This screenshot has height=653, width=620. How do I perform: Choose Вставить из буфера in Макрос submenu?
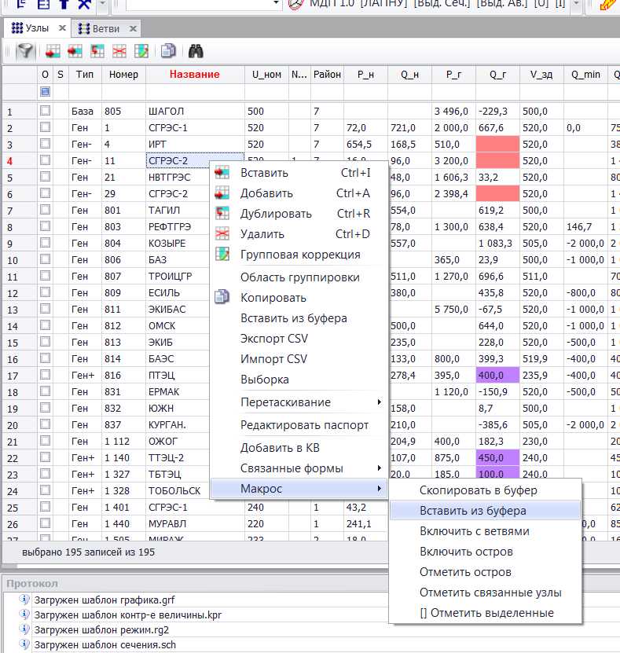click(485, 511)
